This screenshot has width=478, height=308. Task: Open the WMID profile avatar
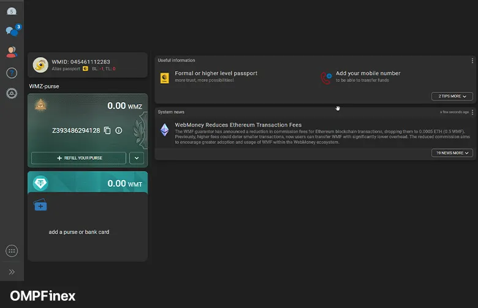41,64
